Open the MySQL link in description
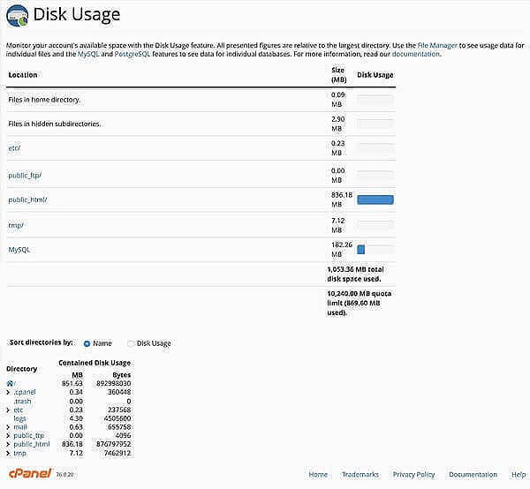This screenshot has height=489, width=530. pos(88,54)
